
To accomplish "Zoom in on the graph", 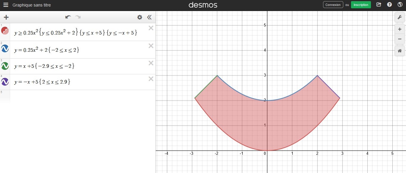I will click(x=399, y=29).
